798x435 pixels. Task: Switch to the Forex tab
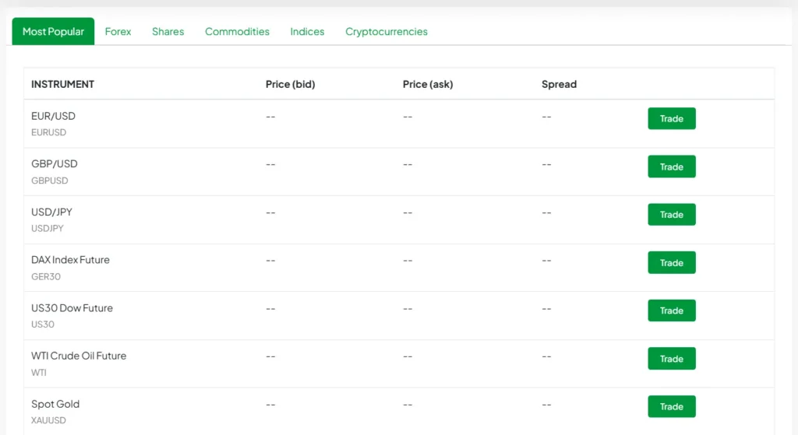pos(118,32)
